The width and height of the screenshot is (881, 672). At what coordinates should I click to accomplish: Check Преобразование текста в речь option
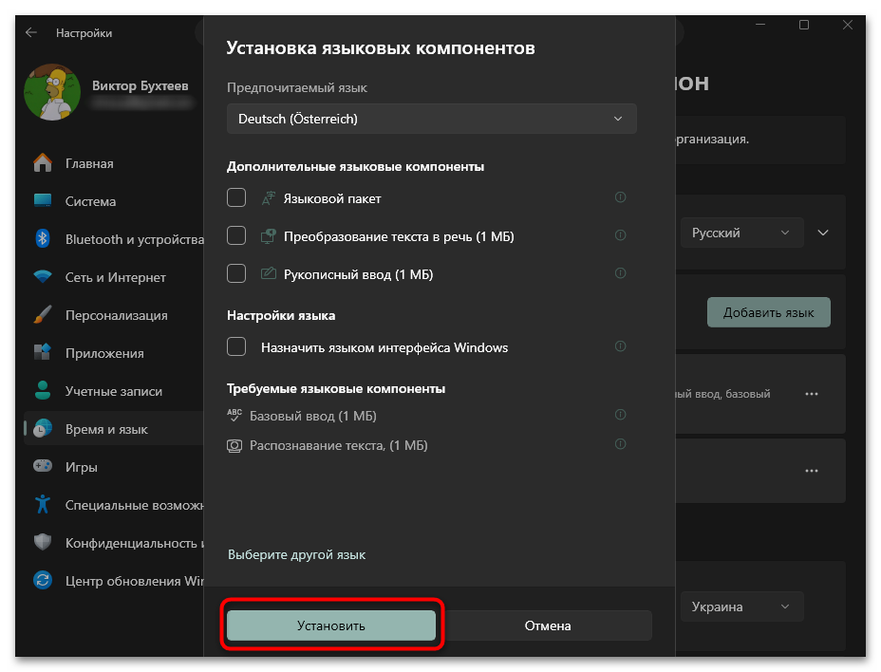(x=236, y=235)
